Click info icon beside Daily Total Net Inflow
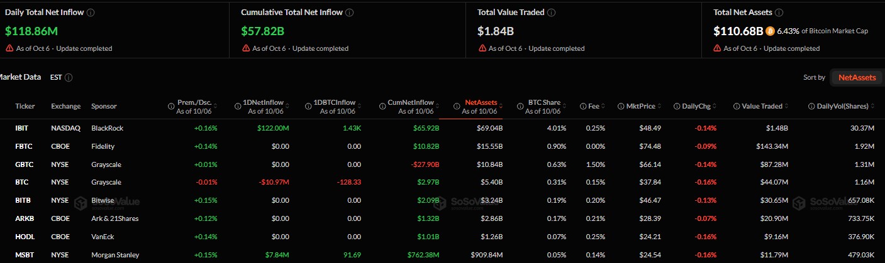 tap(91, 13)
